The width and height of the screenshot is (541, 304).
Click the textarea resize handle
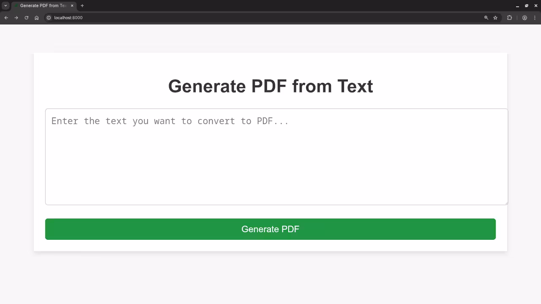(x=506, y=204)
